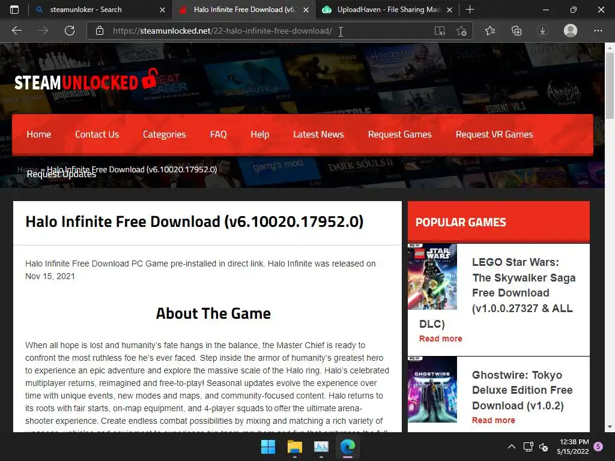This screenshot has height=461, width=615.
Task: Open clock showing 12:38 PM
Action: click(x=572, y=447)
